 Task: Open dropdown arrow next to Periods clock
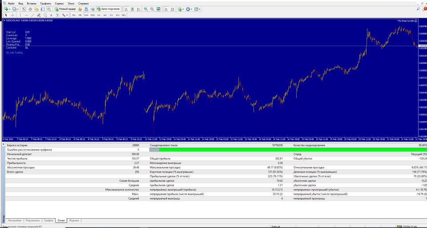(x=191, y=9)
